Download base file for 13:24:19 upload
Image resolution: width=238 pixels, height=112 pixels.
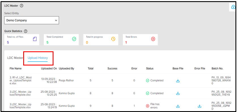click(x=178, y=106)
